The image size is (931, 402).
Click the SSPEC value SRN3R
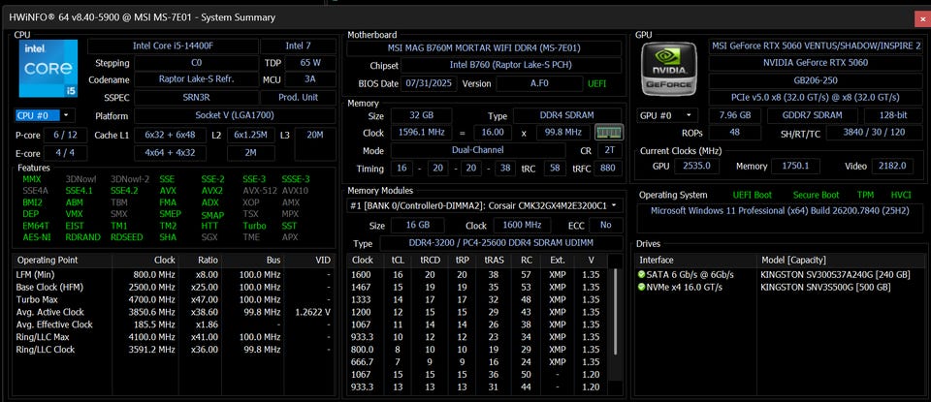point(197,97)
